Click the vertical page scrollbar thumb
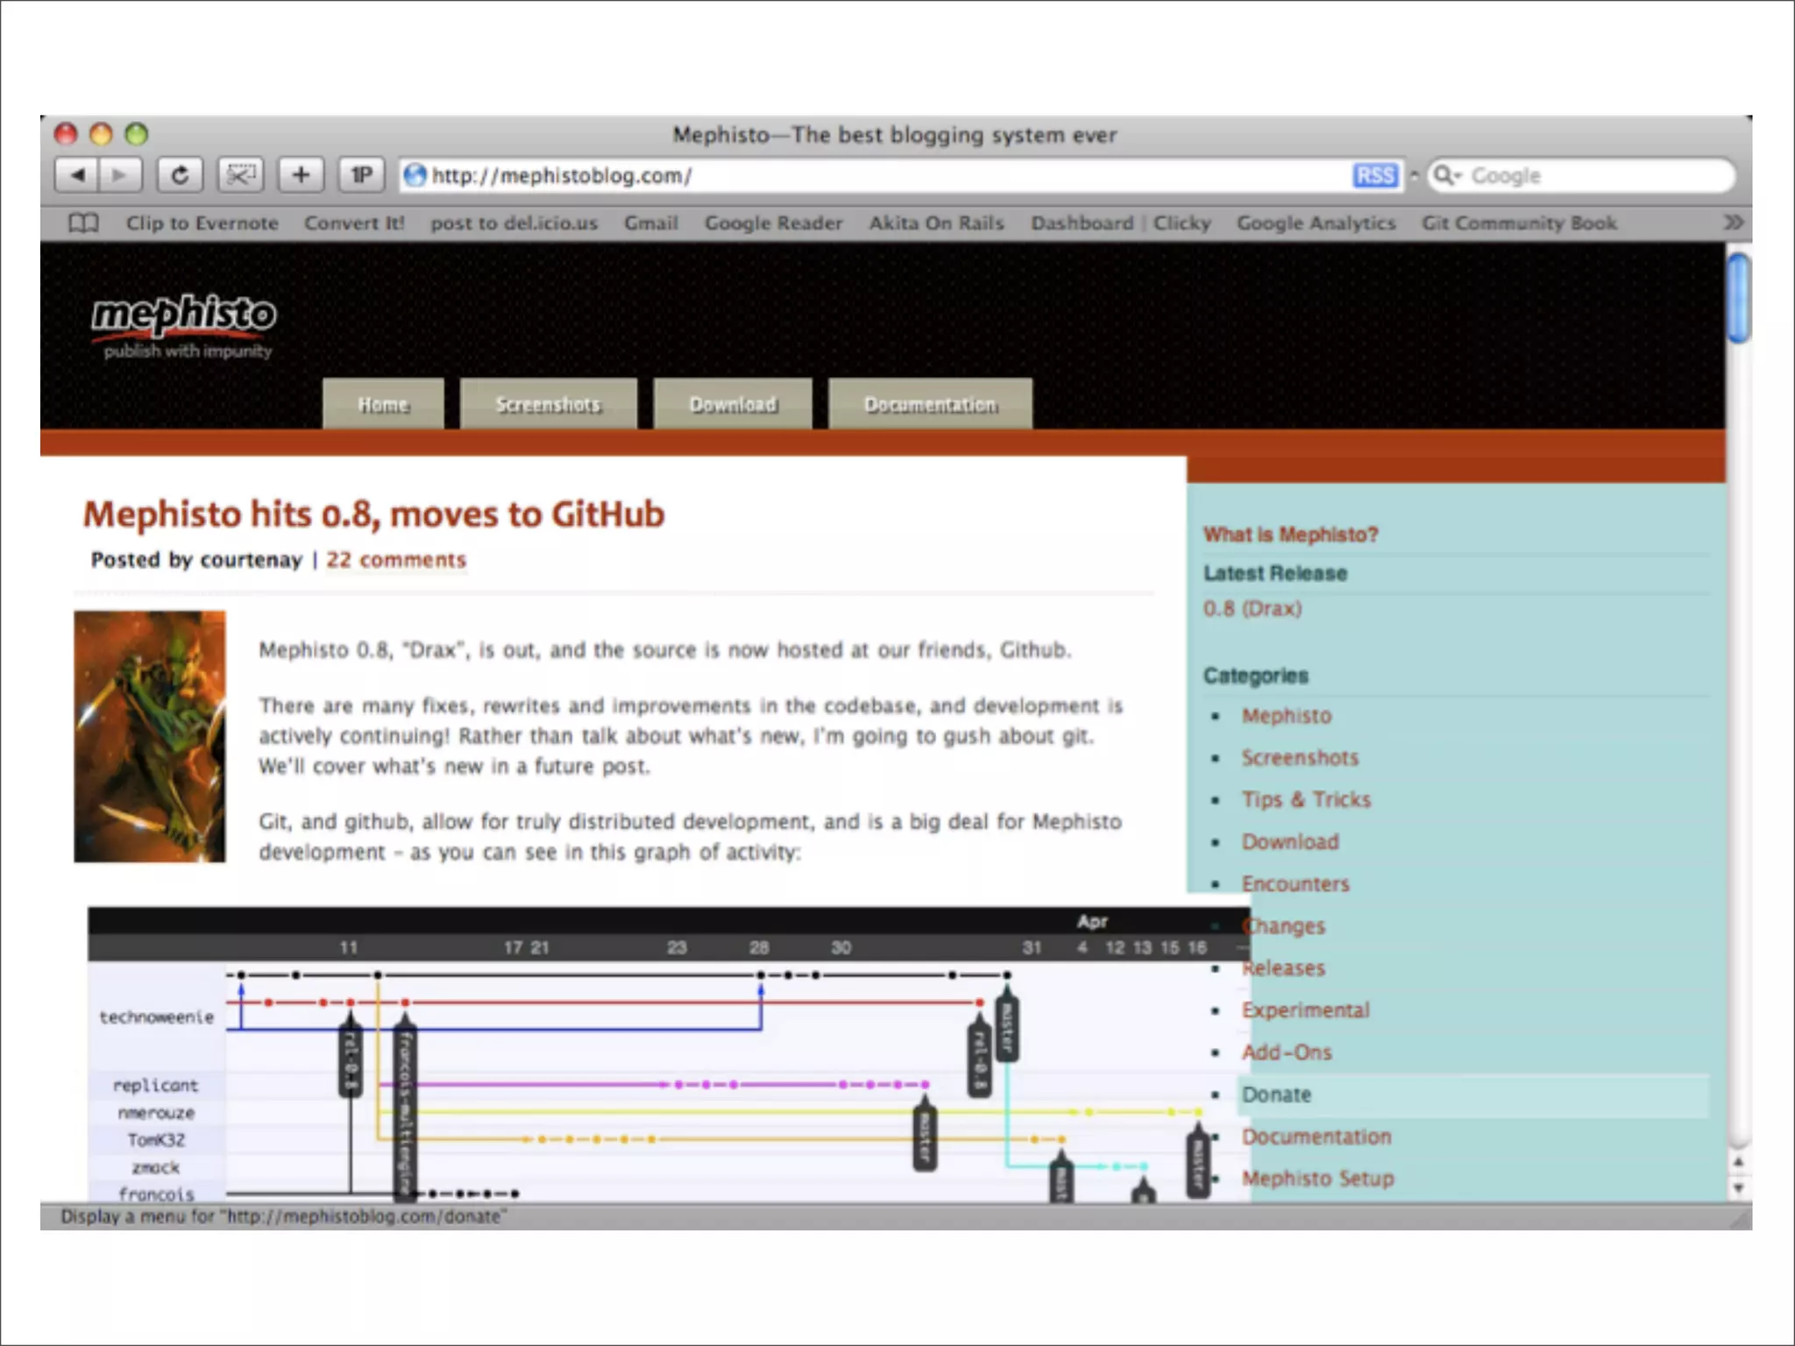The width and height of the screenshot is (1795, 1346). coord(1739,296)
